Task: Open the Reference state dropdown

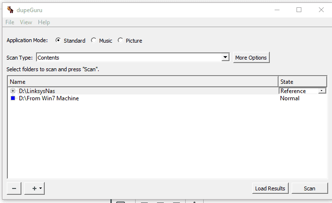Action: click(x=322, y=91)
